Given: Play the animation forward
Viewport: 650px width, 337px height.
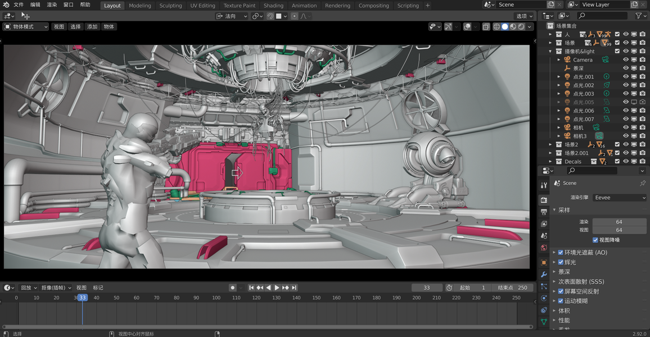Looking at the screenshot, I should 277,288.
